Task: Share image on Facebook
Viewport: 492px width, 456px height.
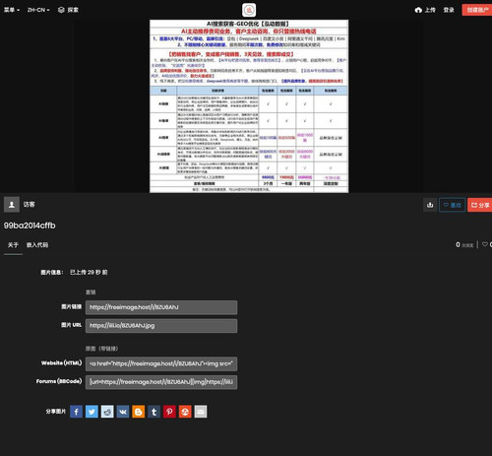Action: pos(76,412)
